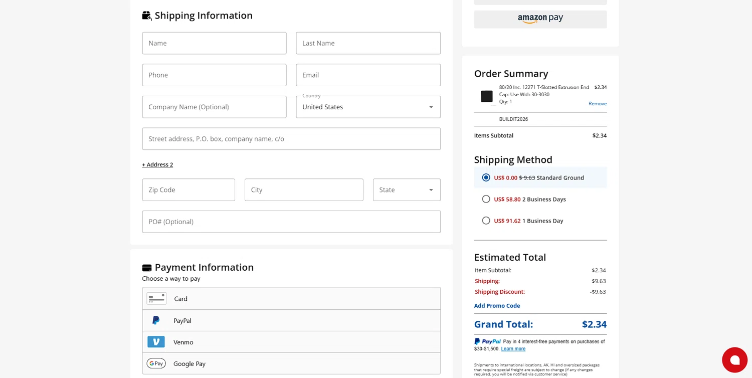Click the 80/20 Inc. 12271 product title

pyautogui.click(x=544, y=91)
